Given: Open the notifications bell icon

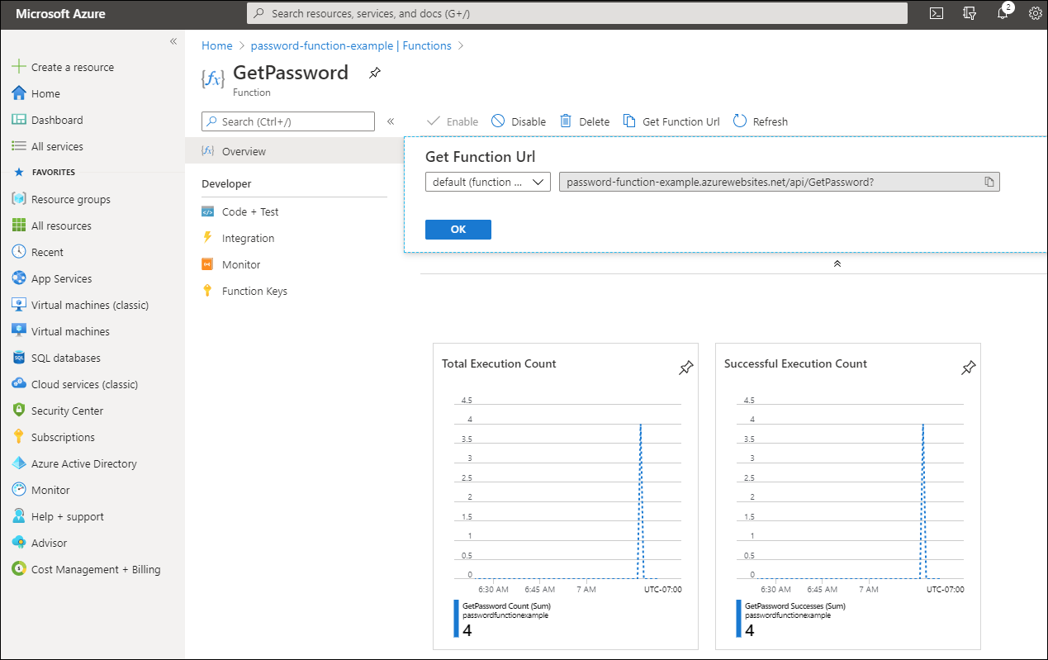Looking at the screenshot, I should [x=1003, y=13].
